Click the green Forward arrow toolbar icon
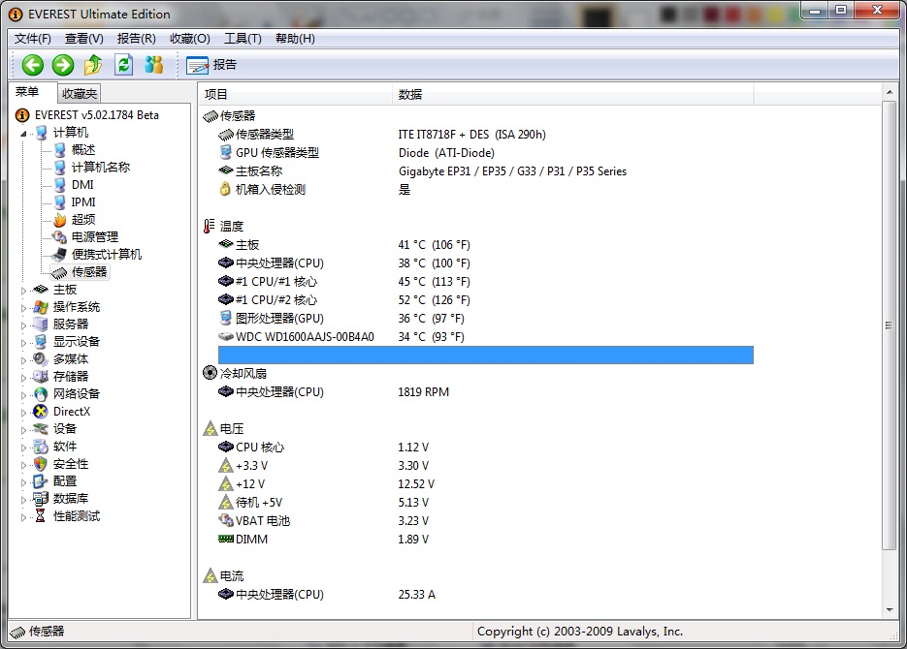 point(63,65)
